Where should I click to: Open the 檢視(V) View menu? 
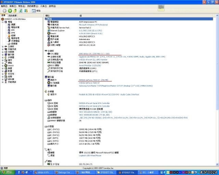pos(13,6)
